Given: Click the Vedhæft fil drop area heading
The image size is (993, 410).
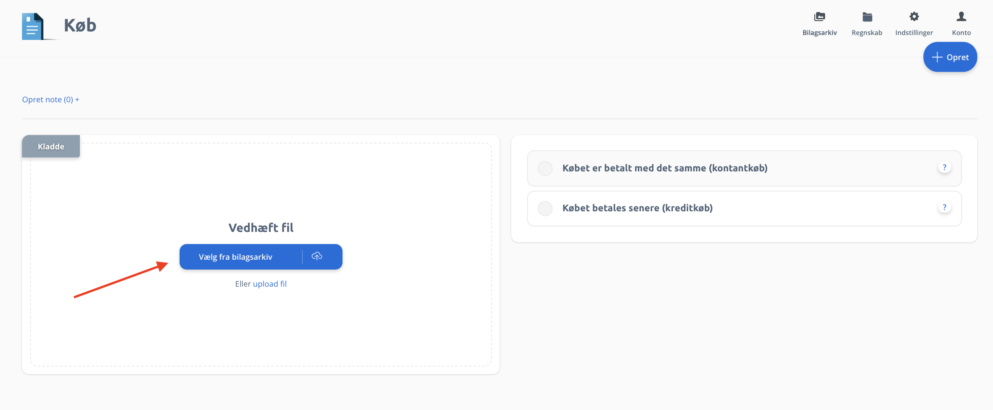Looking at the screenshot, I should (261, 228).
